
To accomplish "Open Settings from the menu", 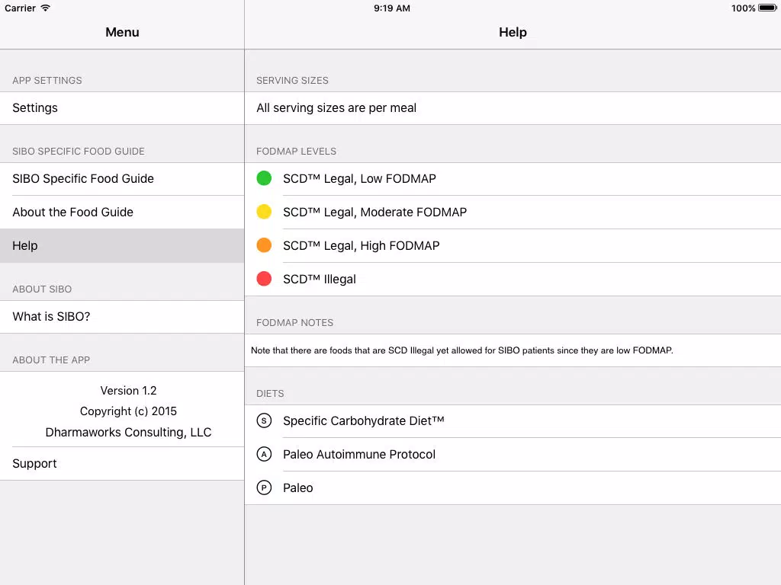I will tap(122, 108).
